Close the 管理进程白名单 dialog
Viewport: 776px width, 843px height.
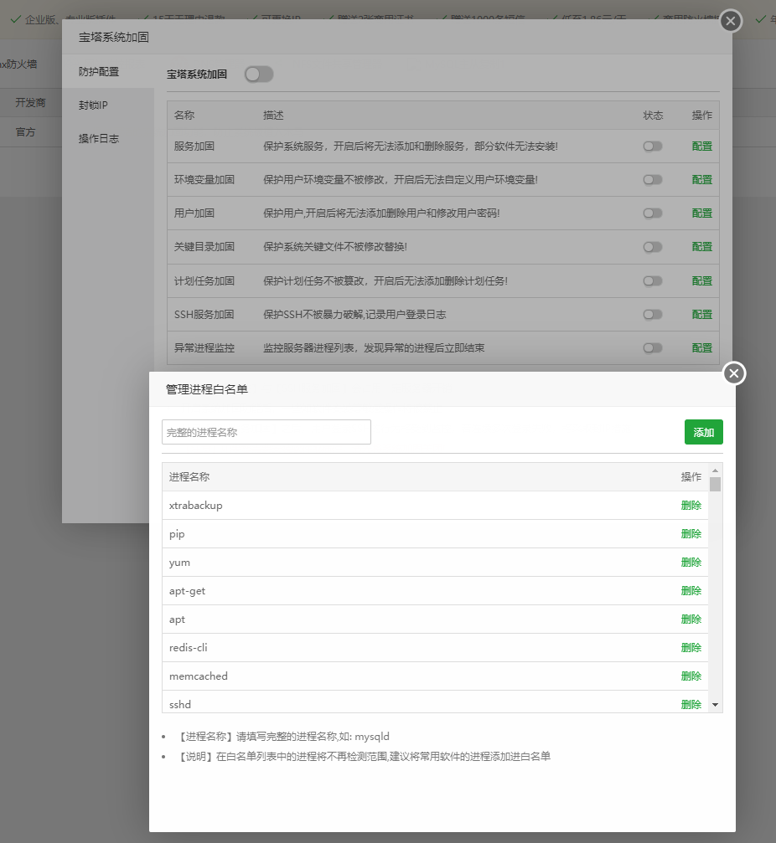coord(734,373)
